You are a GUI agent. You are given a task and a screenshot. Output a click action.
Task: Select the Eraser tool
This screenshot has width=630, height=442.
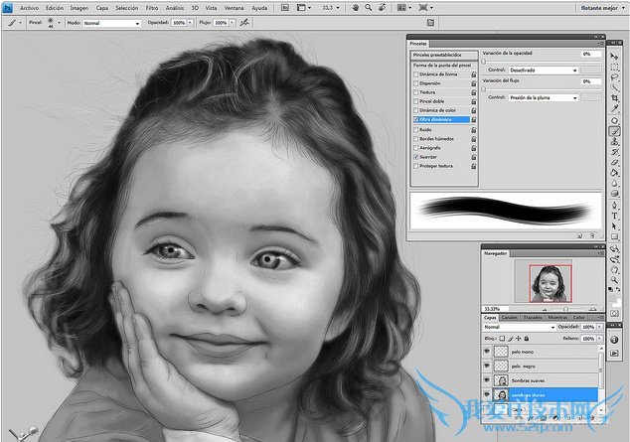(614, 162)
